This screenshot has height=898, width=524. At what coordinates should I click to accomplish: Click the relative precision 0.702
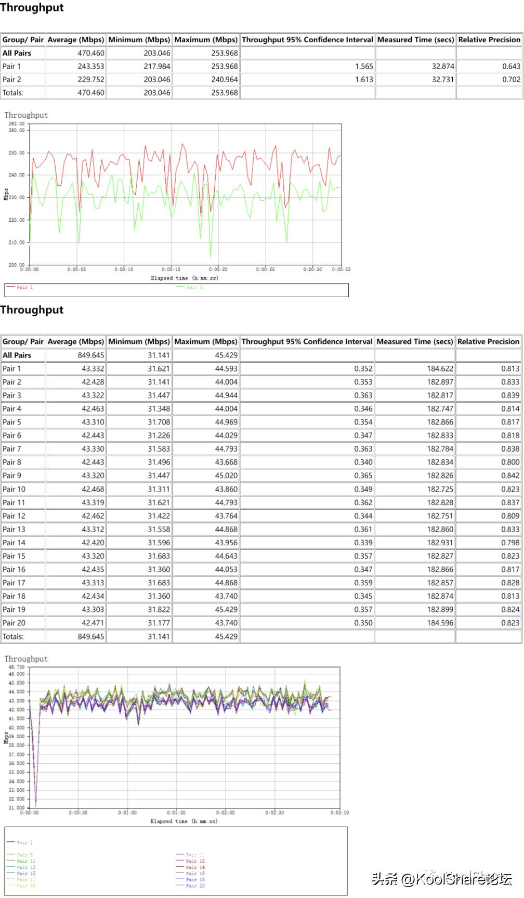point(511,80)
